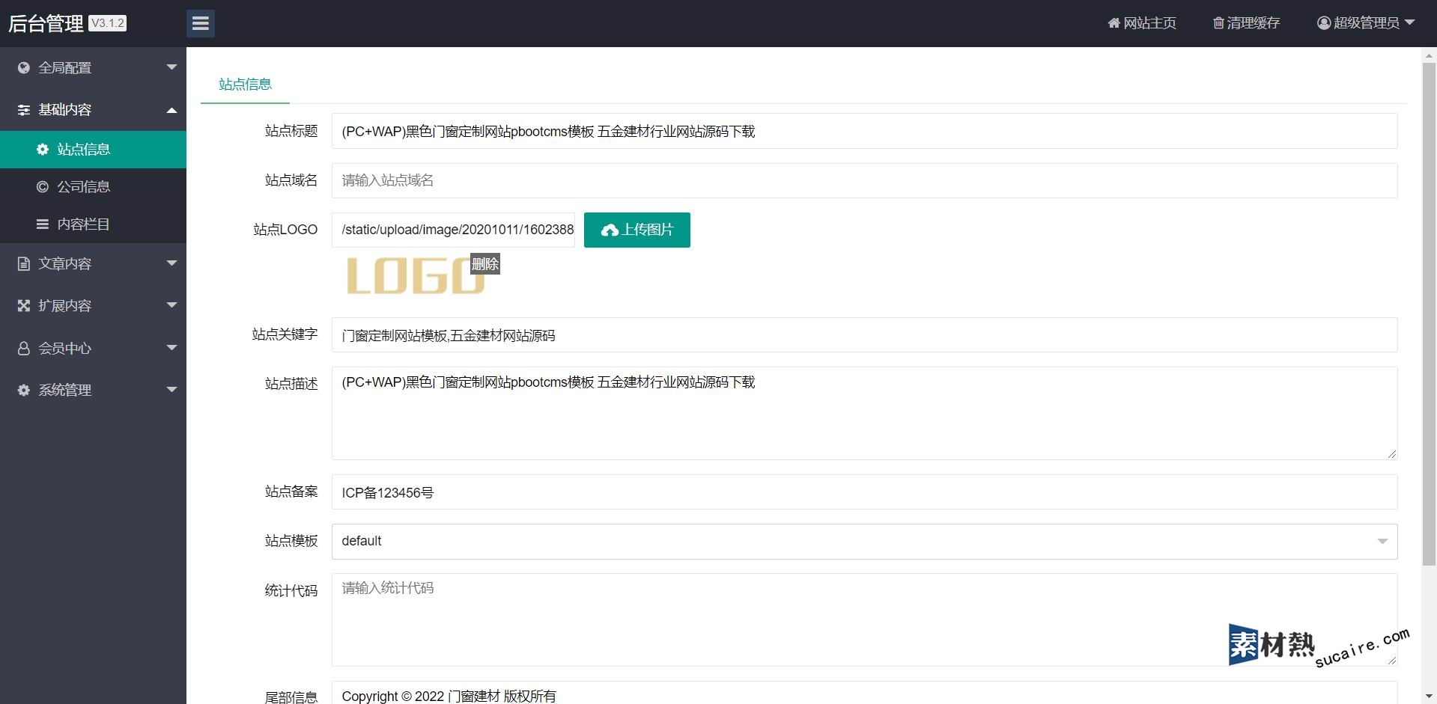Open the 文章内容 sidebar menu
This screenshot has height=704, width=1437.
click(93, 263)
